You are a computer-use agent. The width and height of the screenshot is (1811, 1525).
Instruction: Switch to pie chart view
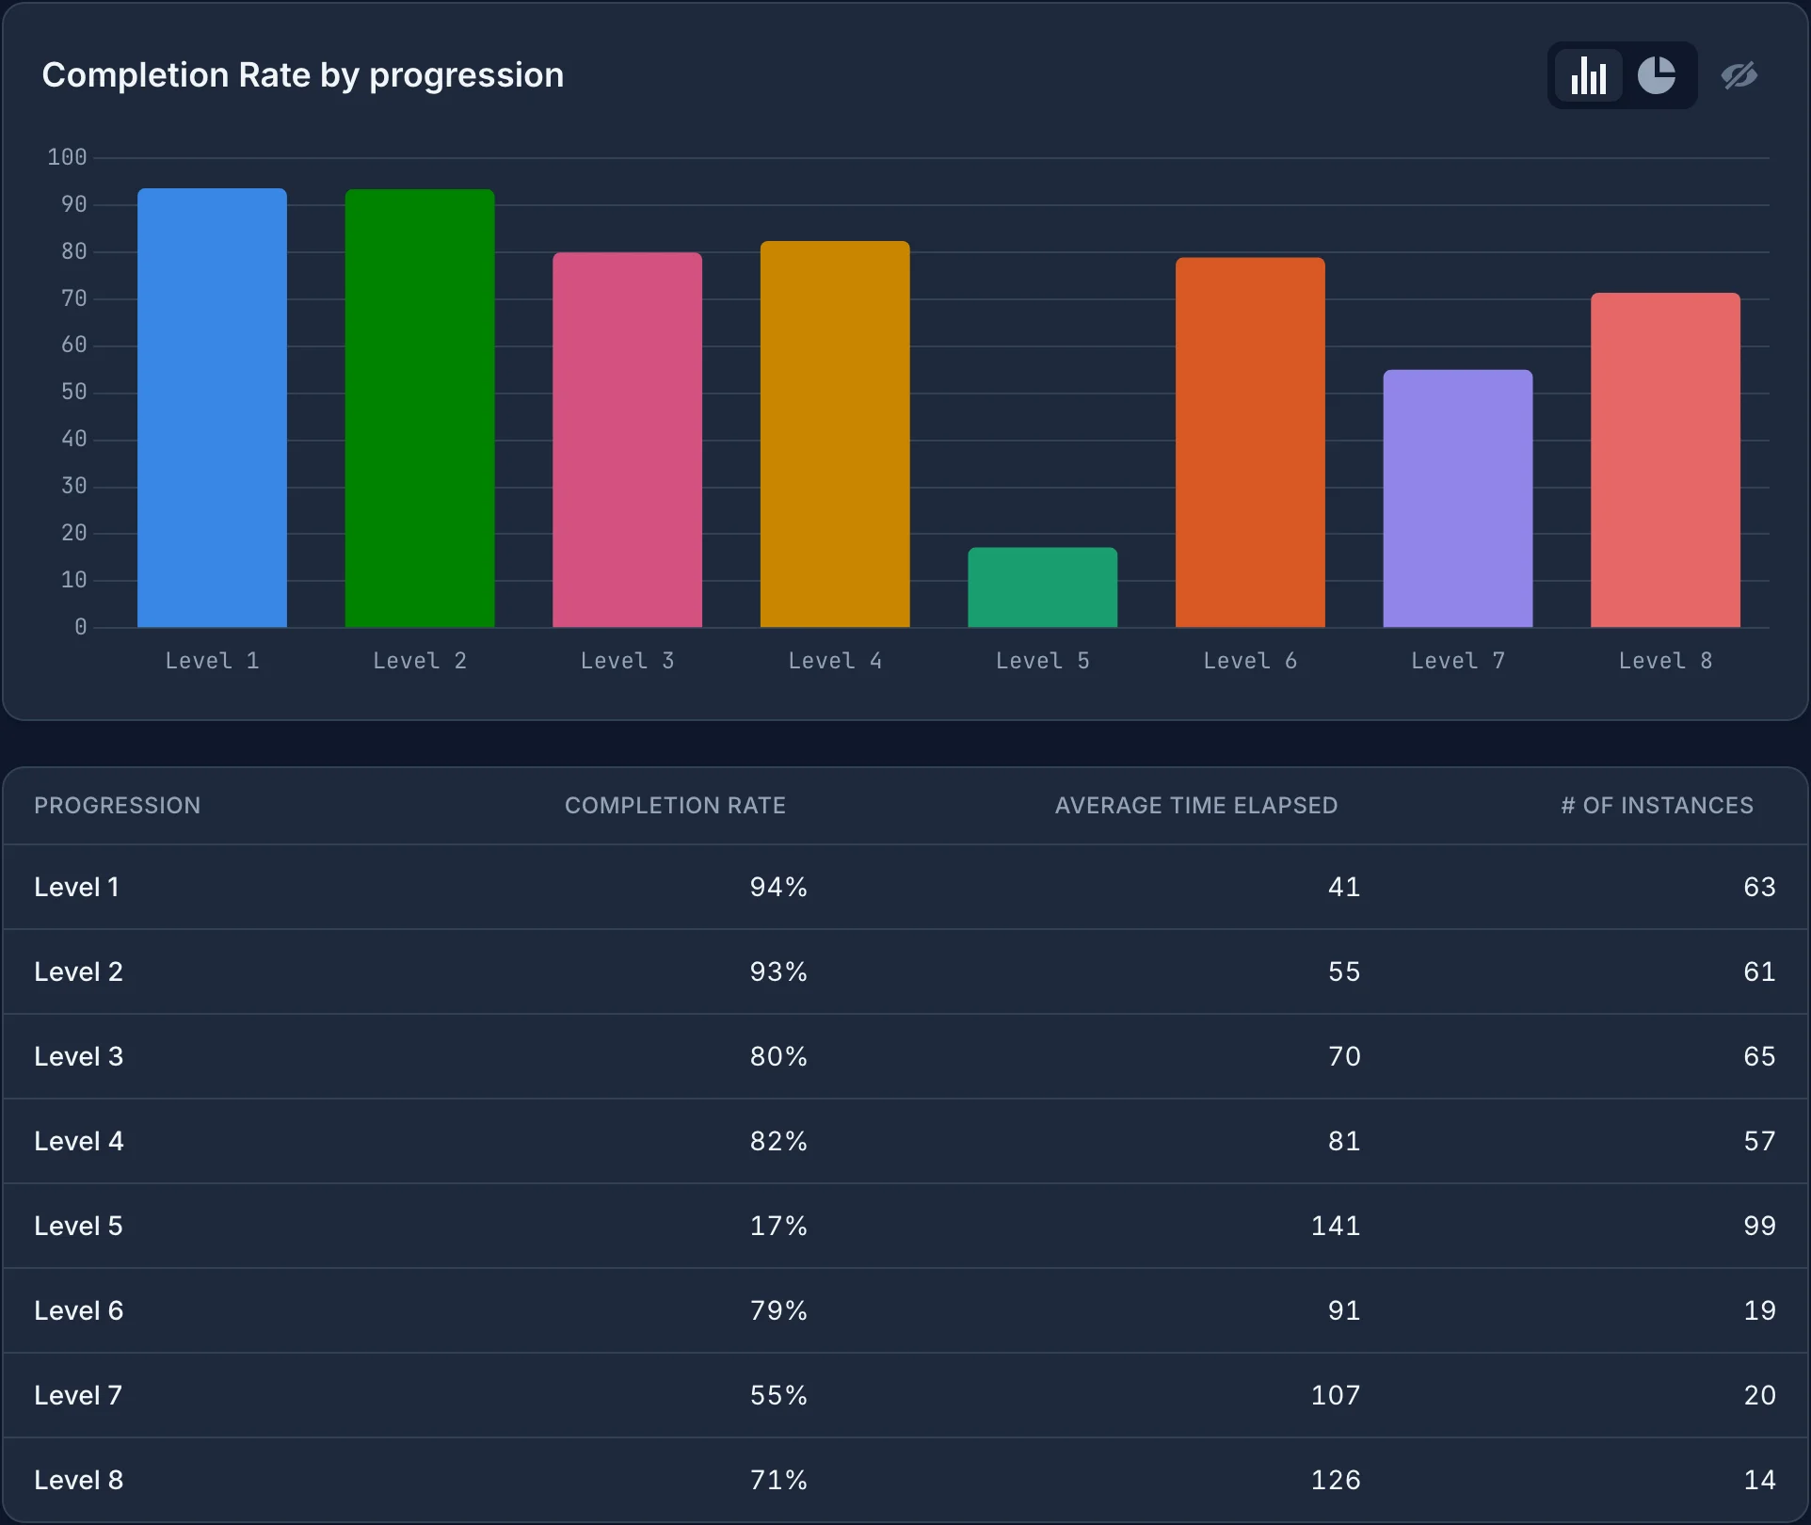(x=1656, y=75)
